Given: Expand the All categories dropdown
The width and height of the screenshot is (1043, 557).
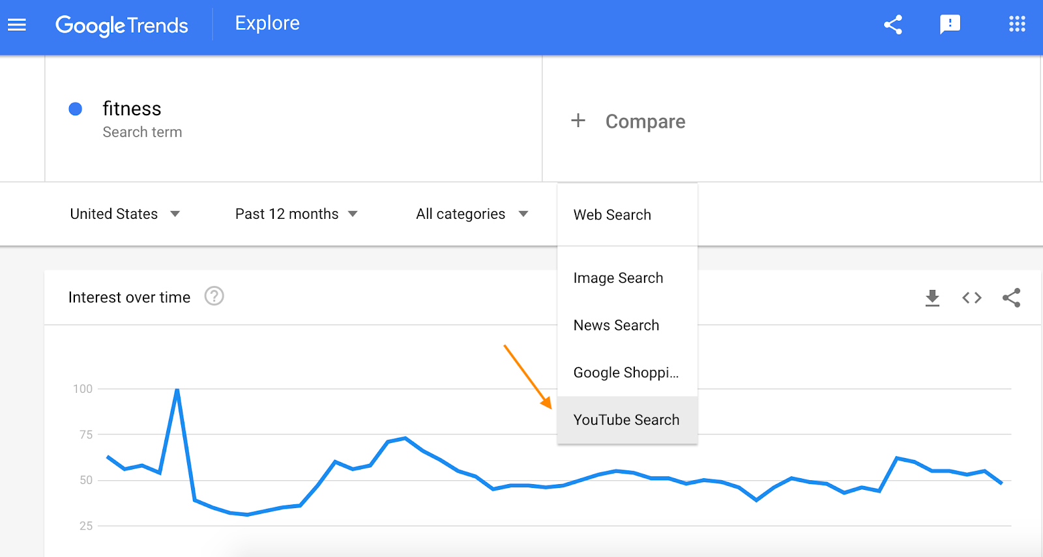Looking at the screenshot, I should point(471,214).
